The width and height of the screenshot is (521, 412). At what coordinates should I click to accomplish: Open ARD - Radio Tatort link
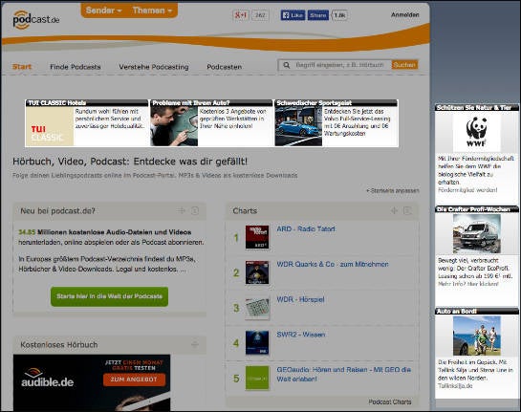(306, 228)
